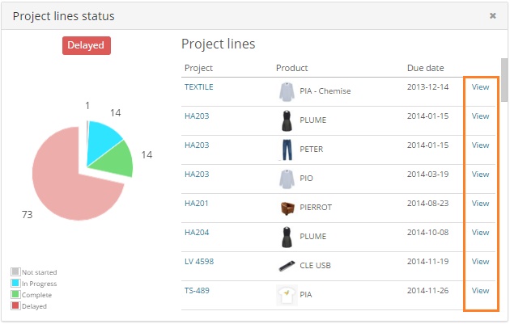510x324 pixels.
Task: Sort by the Due date column header
Action: pos(426,68)
